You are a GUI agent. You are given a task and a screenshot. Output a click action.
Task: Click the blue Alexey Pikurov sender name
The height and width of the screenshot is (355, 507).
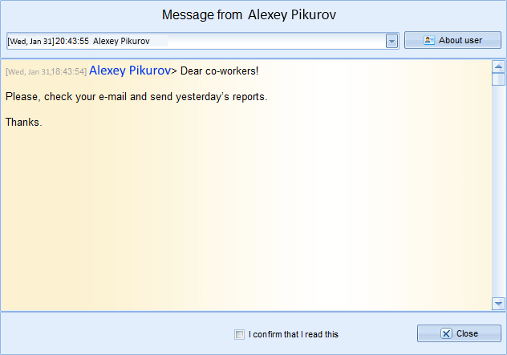(x=130, y=71)
